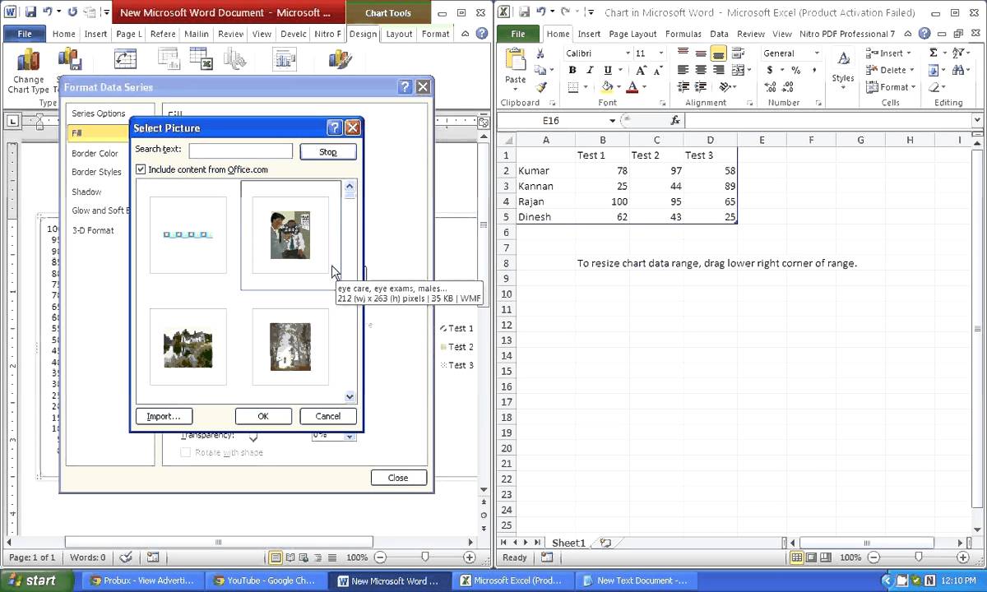Adjust Excel zoom slider
The width and height of the screenshot is (987, 592).
click(x=917, y=557)
